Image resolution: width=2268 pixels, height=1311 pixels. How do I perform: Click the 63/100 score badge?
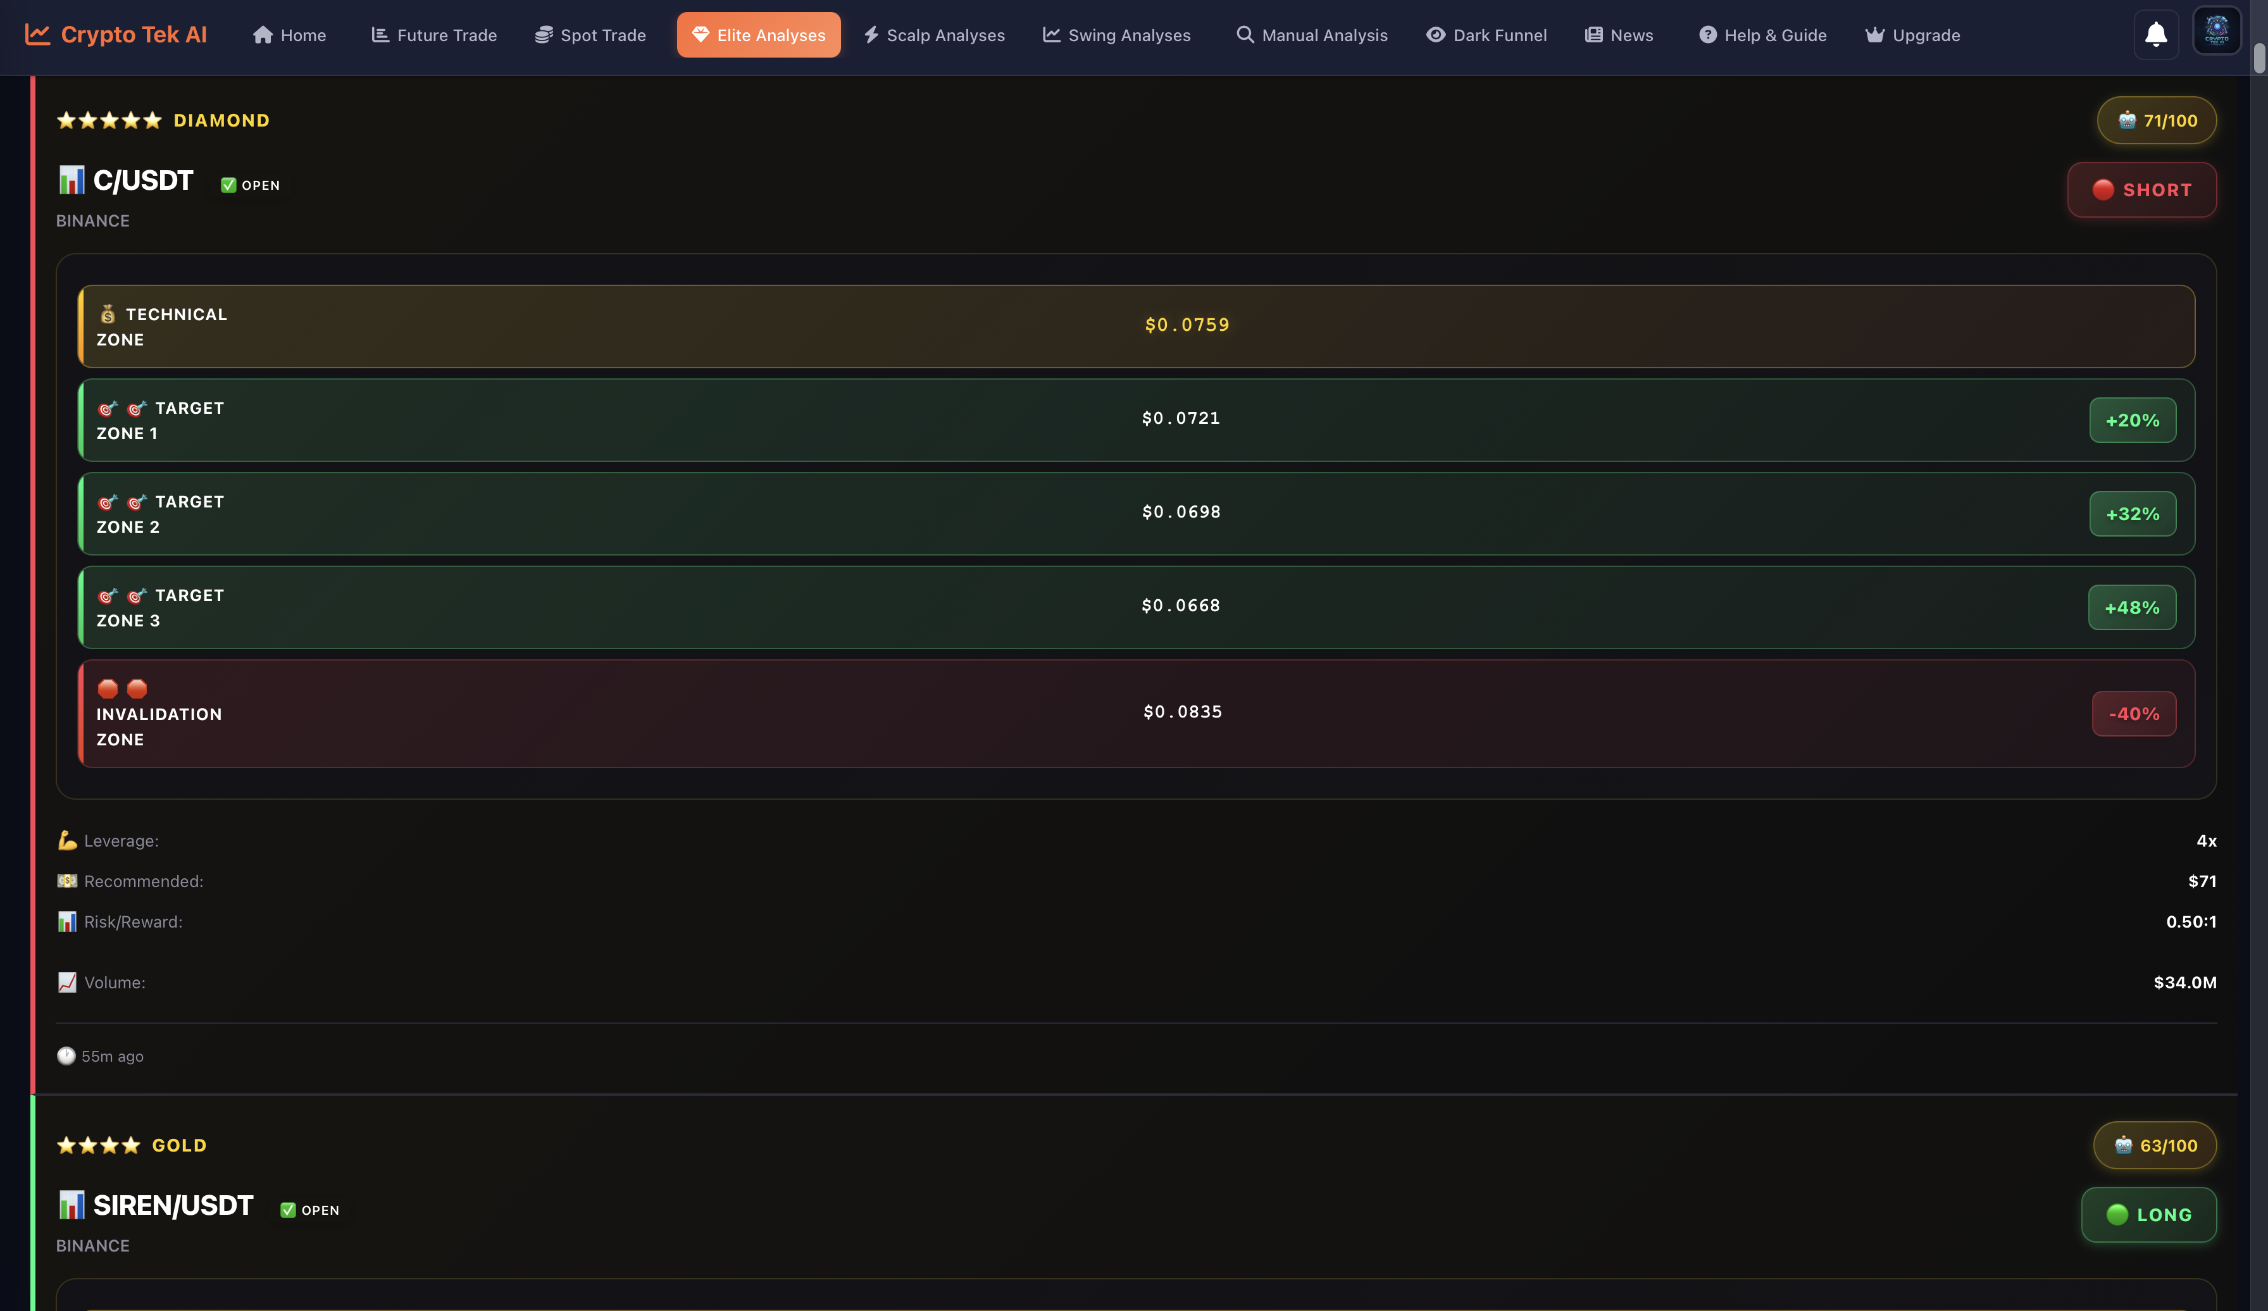pyautogui.click(x=2155, y=1145)
